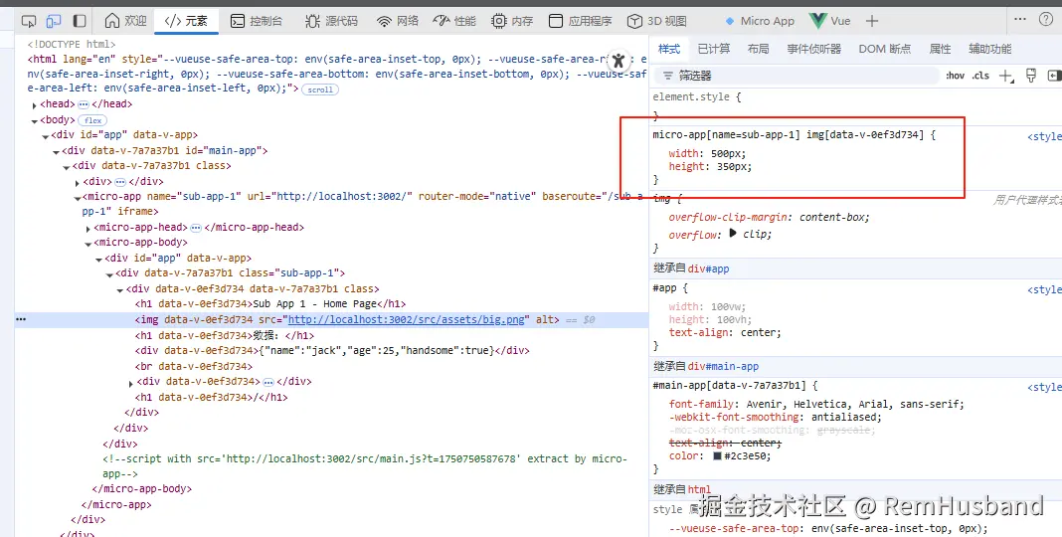Open the 辅助功能 accessibility subtab
The width and height of the screenshot is (1062, 537).
[989, 49]
